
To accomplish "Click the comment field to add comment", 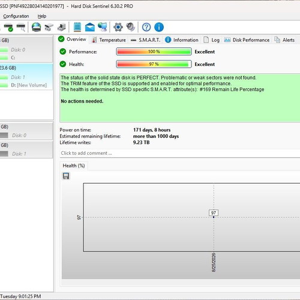I will (179, 153).
